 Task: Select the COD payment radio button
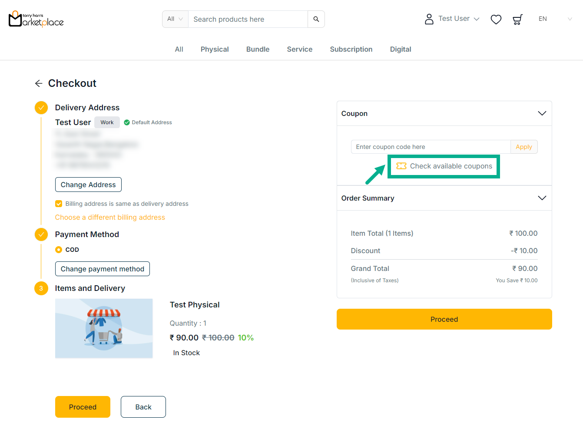pyautogui.click(x=59, y=250)
